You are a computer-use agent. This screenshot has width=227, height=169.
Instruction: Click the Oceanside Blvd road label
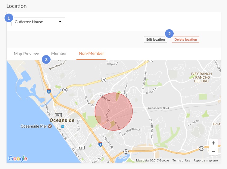pyautogui.click(x=158, y=108)
